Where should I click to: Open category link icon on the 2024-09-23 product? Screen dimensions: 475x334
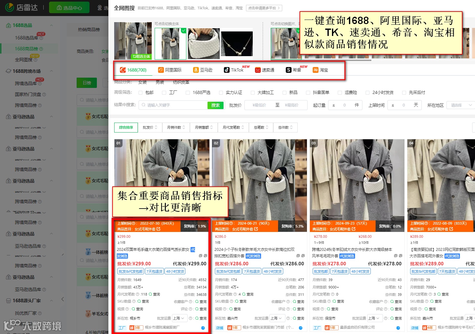tap(353, 229)
